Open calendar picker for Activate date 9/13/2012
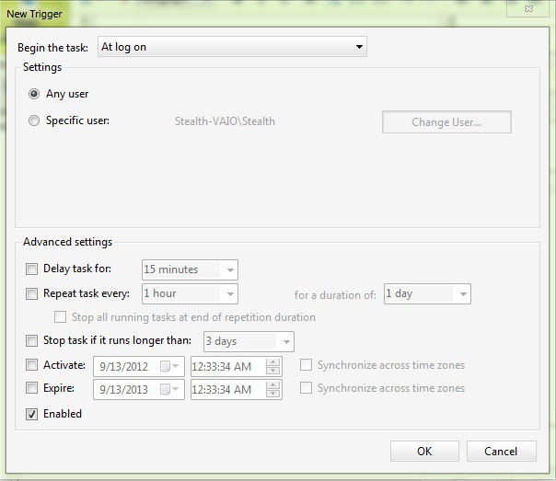 pyautogui.click(x=169, y=366)
